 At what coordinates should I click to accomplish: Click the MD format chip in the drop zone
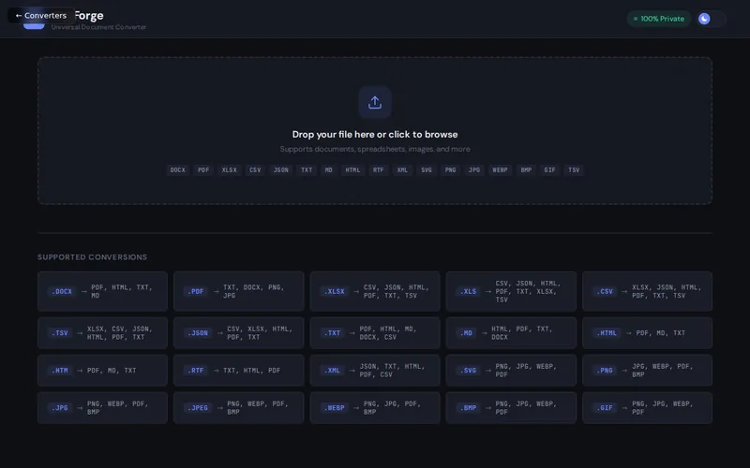[x=329, y=170]
